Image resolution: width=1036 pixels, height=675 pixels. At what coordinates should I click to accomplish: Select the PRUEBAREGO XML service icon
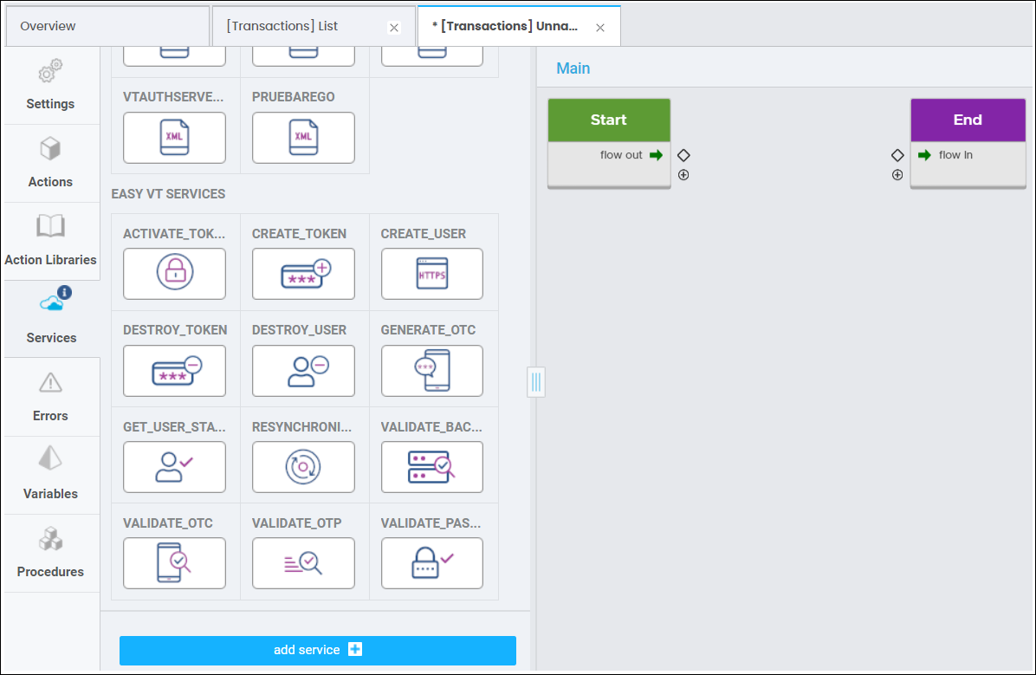tap(303, 138)
